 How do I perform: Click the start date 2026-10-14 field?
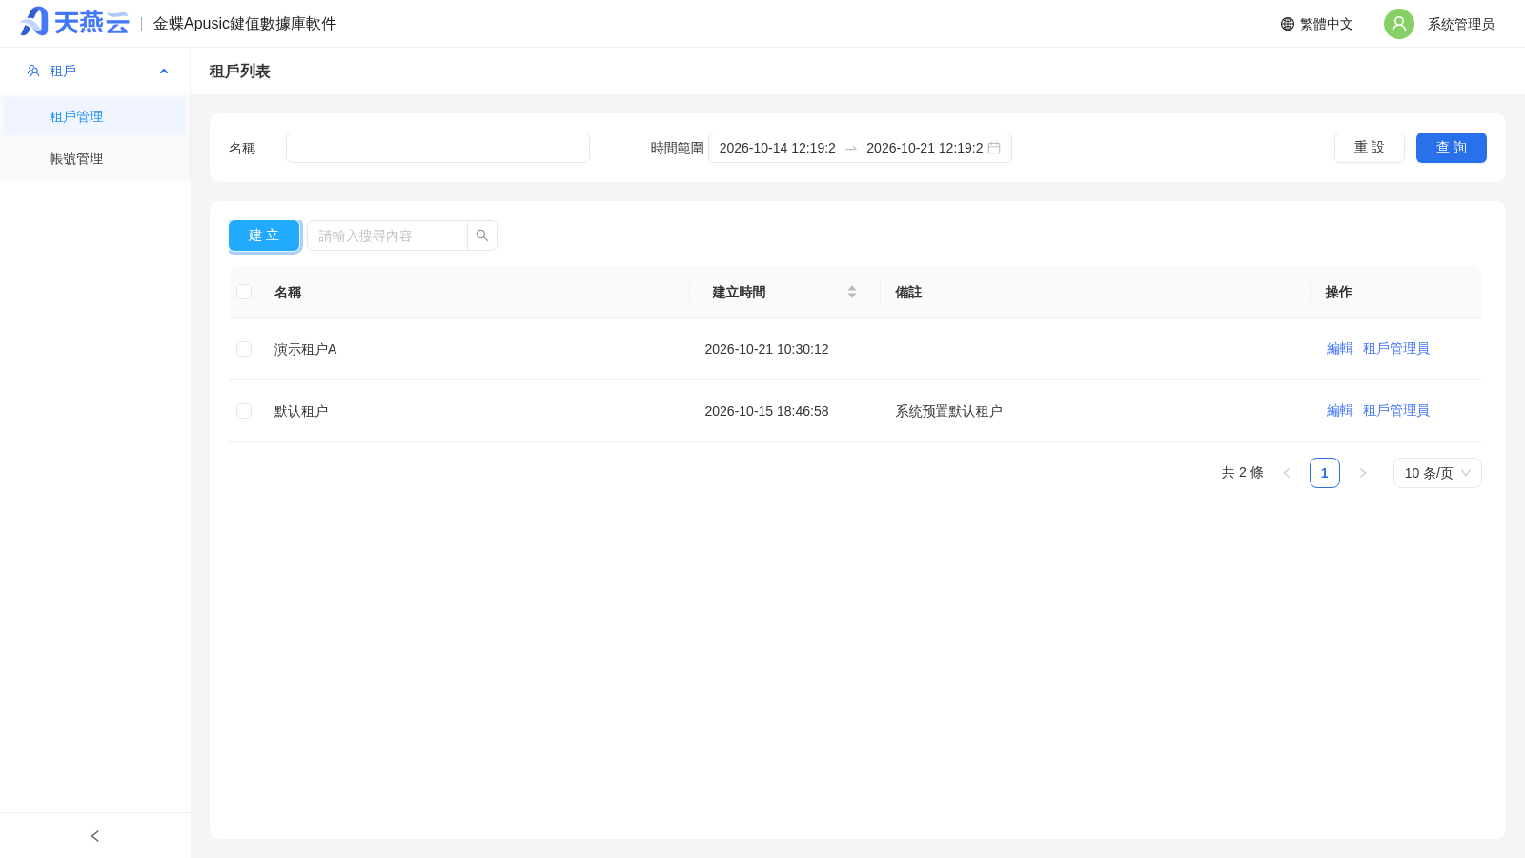click(778, 148)
